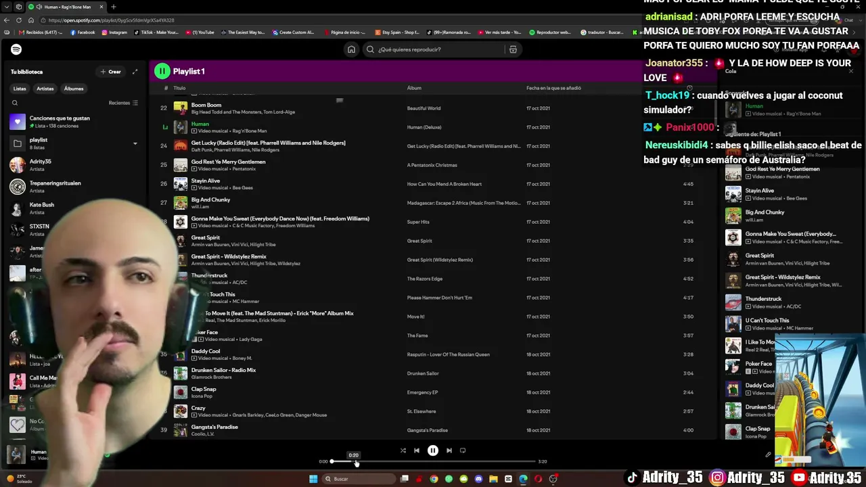This screenshot has width=866, height=487.
Task: Sort by the Álbum column header
Action: 414,88
